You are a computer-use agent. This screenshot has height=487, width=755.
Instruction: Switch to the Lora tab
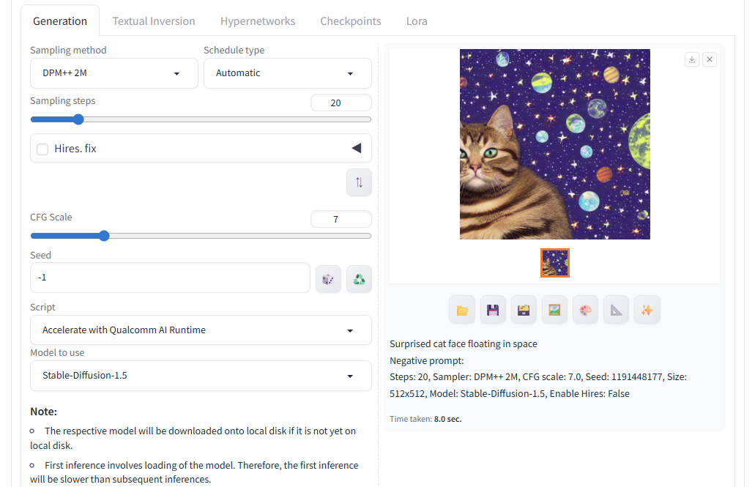[417, 21]
